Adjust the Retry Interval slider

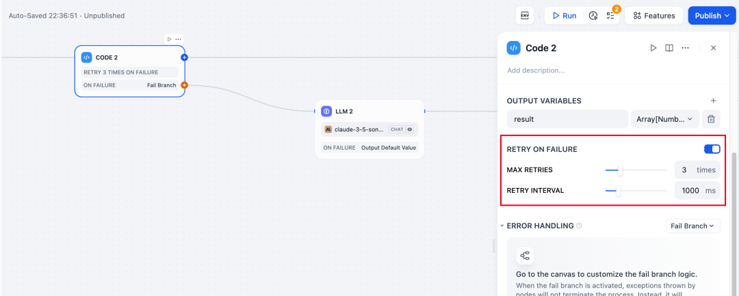[x=636, y=191]
